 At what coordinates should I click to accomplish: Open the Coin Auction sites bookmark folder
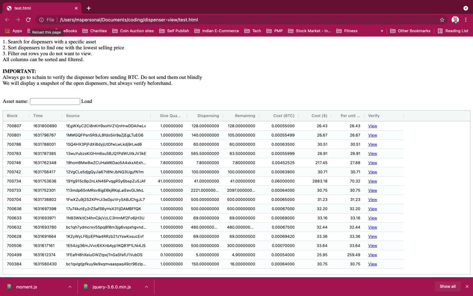[x=133, y=31]
